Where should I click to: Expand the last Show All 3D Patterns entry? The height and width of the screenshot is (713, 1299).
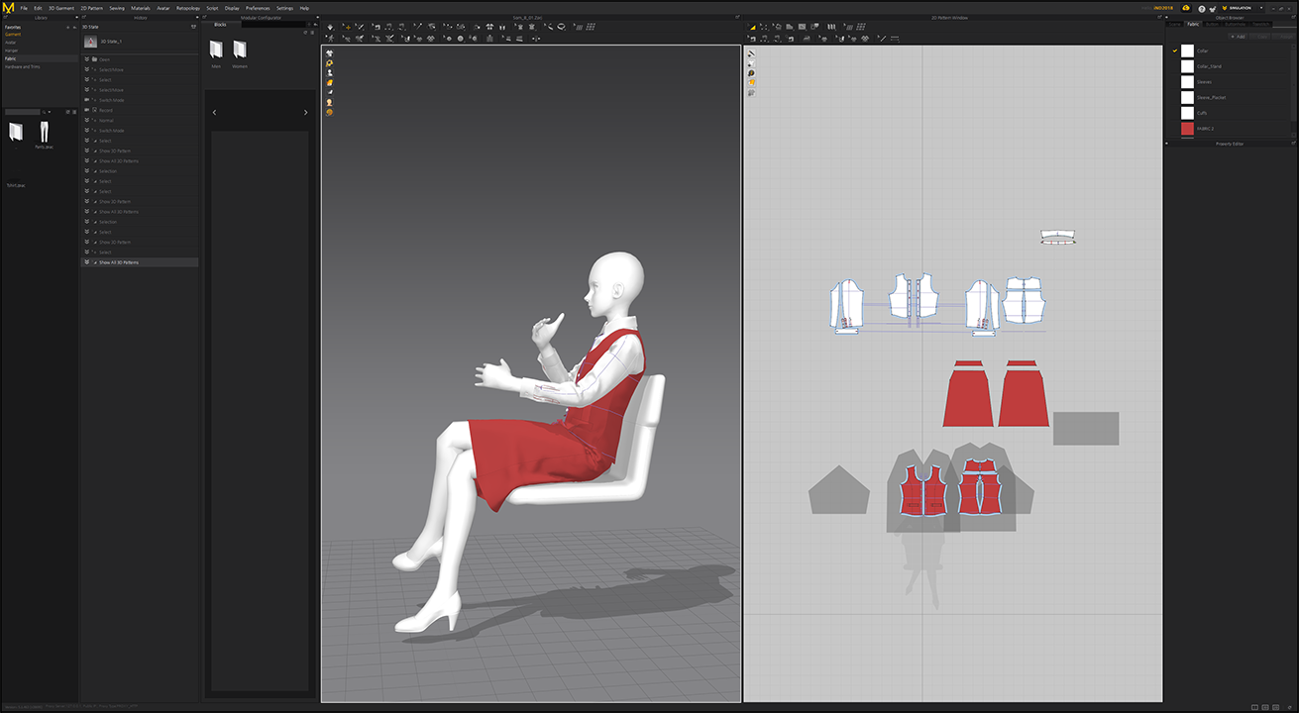tap(87, 262)
